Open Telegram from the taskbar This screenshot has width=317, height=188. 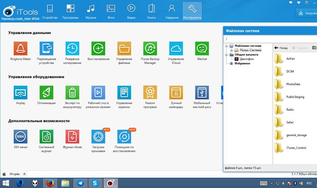(80, 183)
